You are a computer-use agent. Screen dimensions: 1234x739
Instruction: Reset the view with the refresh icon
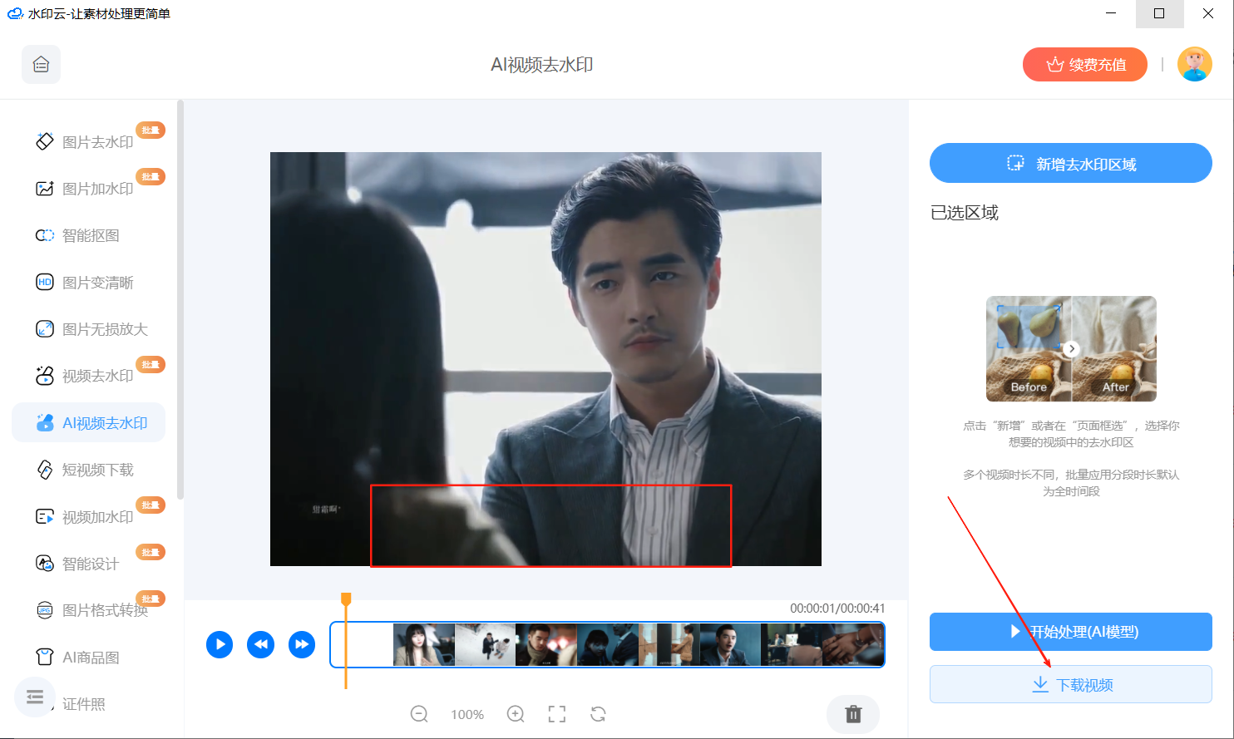pos(598,714)
